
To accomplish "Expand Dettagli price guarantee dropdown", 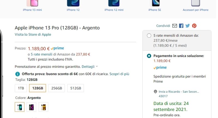I will [x=90, y=66].
